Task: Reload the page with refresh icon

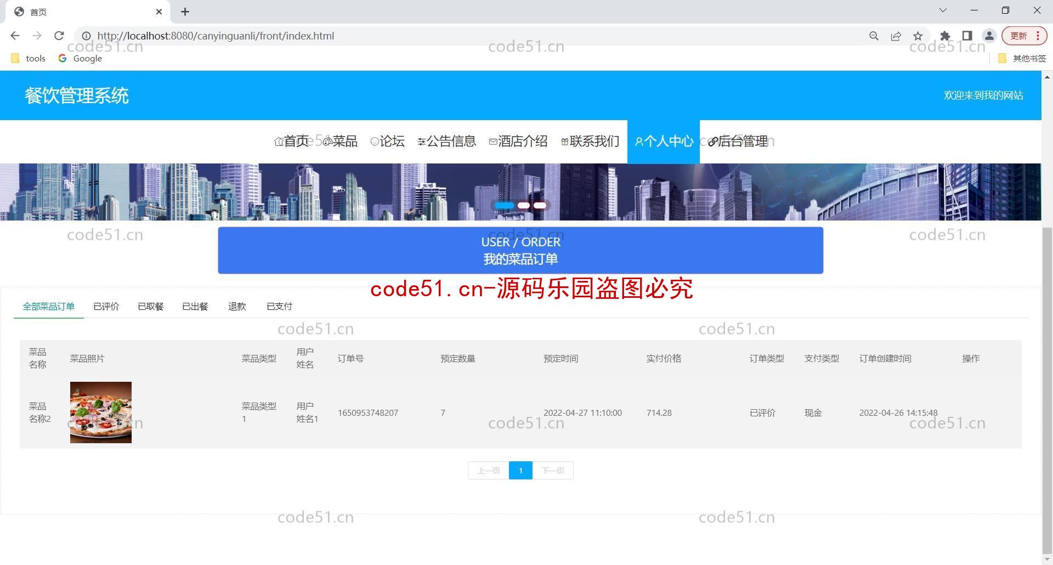Action: 59,36
